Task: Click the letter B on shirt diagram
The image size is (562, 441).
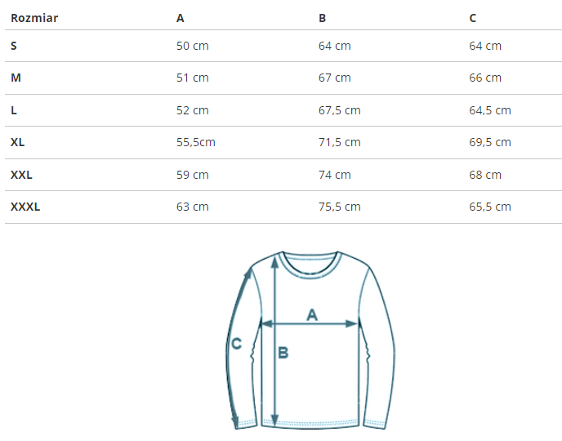Action: tap(283, 353)
